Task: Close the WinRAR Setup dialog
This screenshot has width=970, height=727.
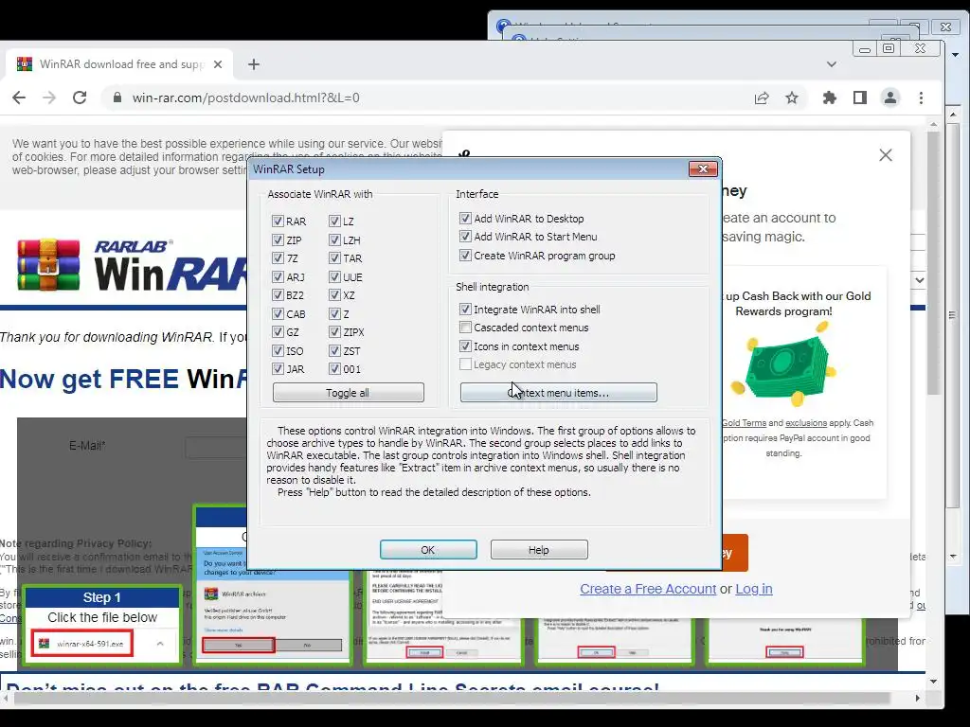Action: pyautogui.click(x=703, y=168)
